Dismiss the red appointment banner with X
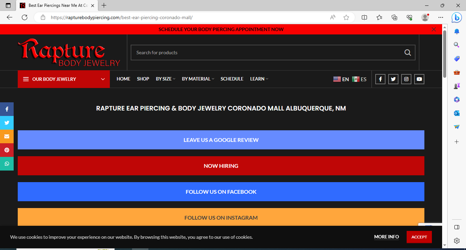 (x=434, y=29)
